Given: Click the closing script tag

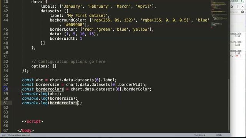Looking at the screenshot, I should [x=32, y=121].
